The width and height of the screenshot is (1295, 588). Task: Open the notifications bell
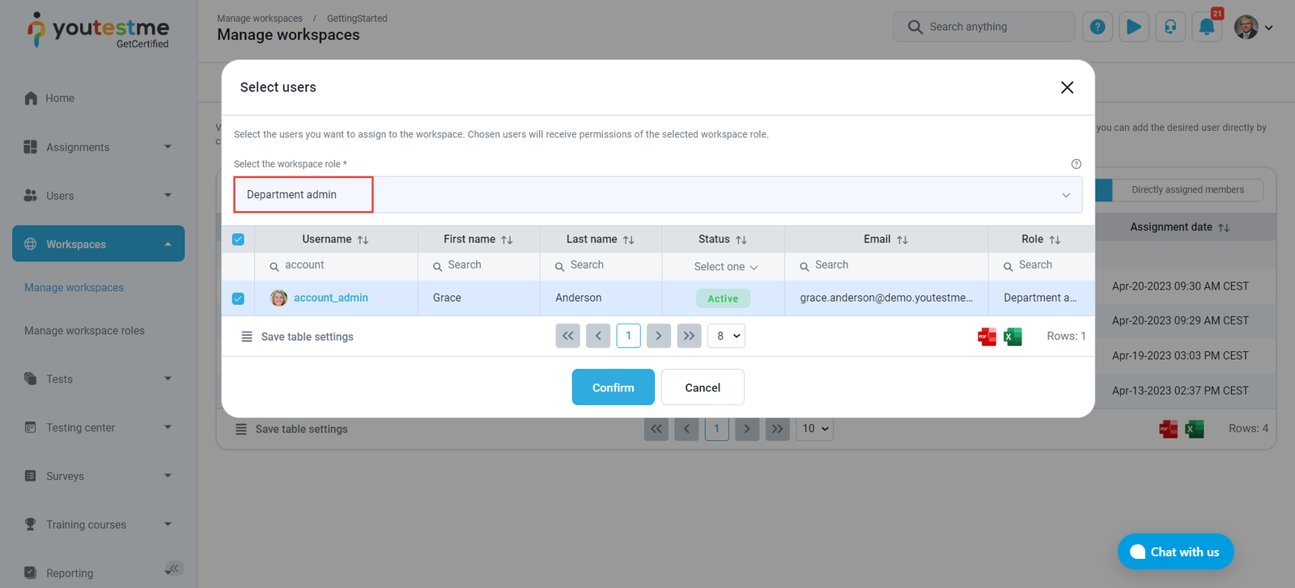pyautogui.click(x=1206, y=27)
